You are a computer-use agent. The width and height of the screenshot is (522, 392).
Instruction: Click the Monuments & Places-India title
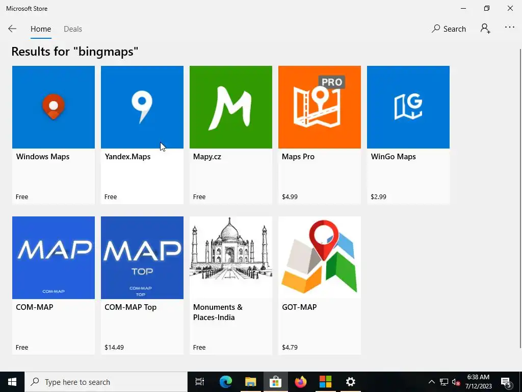(x=218, y=312)
